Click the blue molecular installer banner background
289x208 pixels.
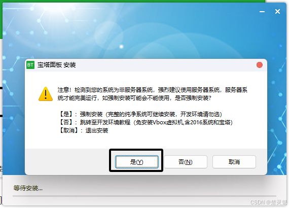point(144,29)
